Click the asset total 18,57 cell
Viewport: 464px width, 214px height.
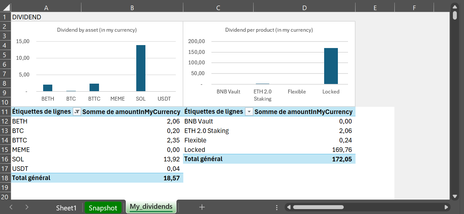click(x=132, y=178)
